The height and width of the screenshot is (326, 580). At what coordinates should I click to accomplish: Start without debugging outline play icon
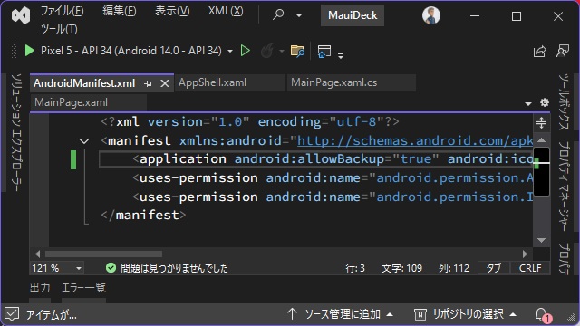246,51
